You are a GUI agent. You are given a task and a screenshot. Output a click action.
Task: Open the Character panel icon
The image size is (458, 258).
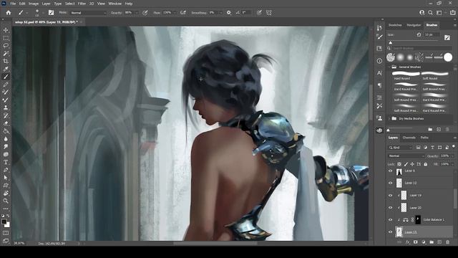pyautogui.click(x=379, y=73)
